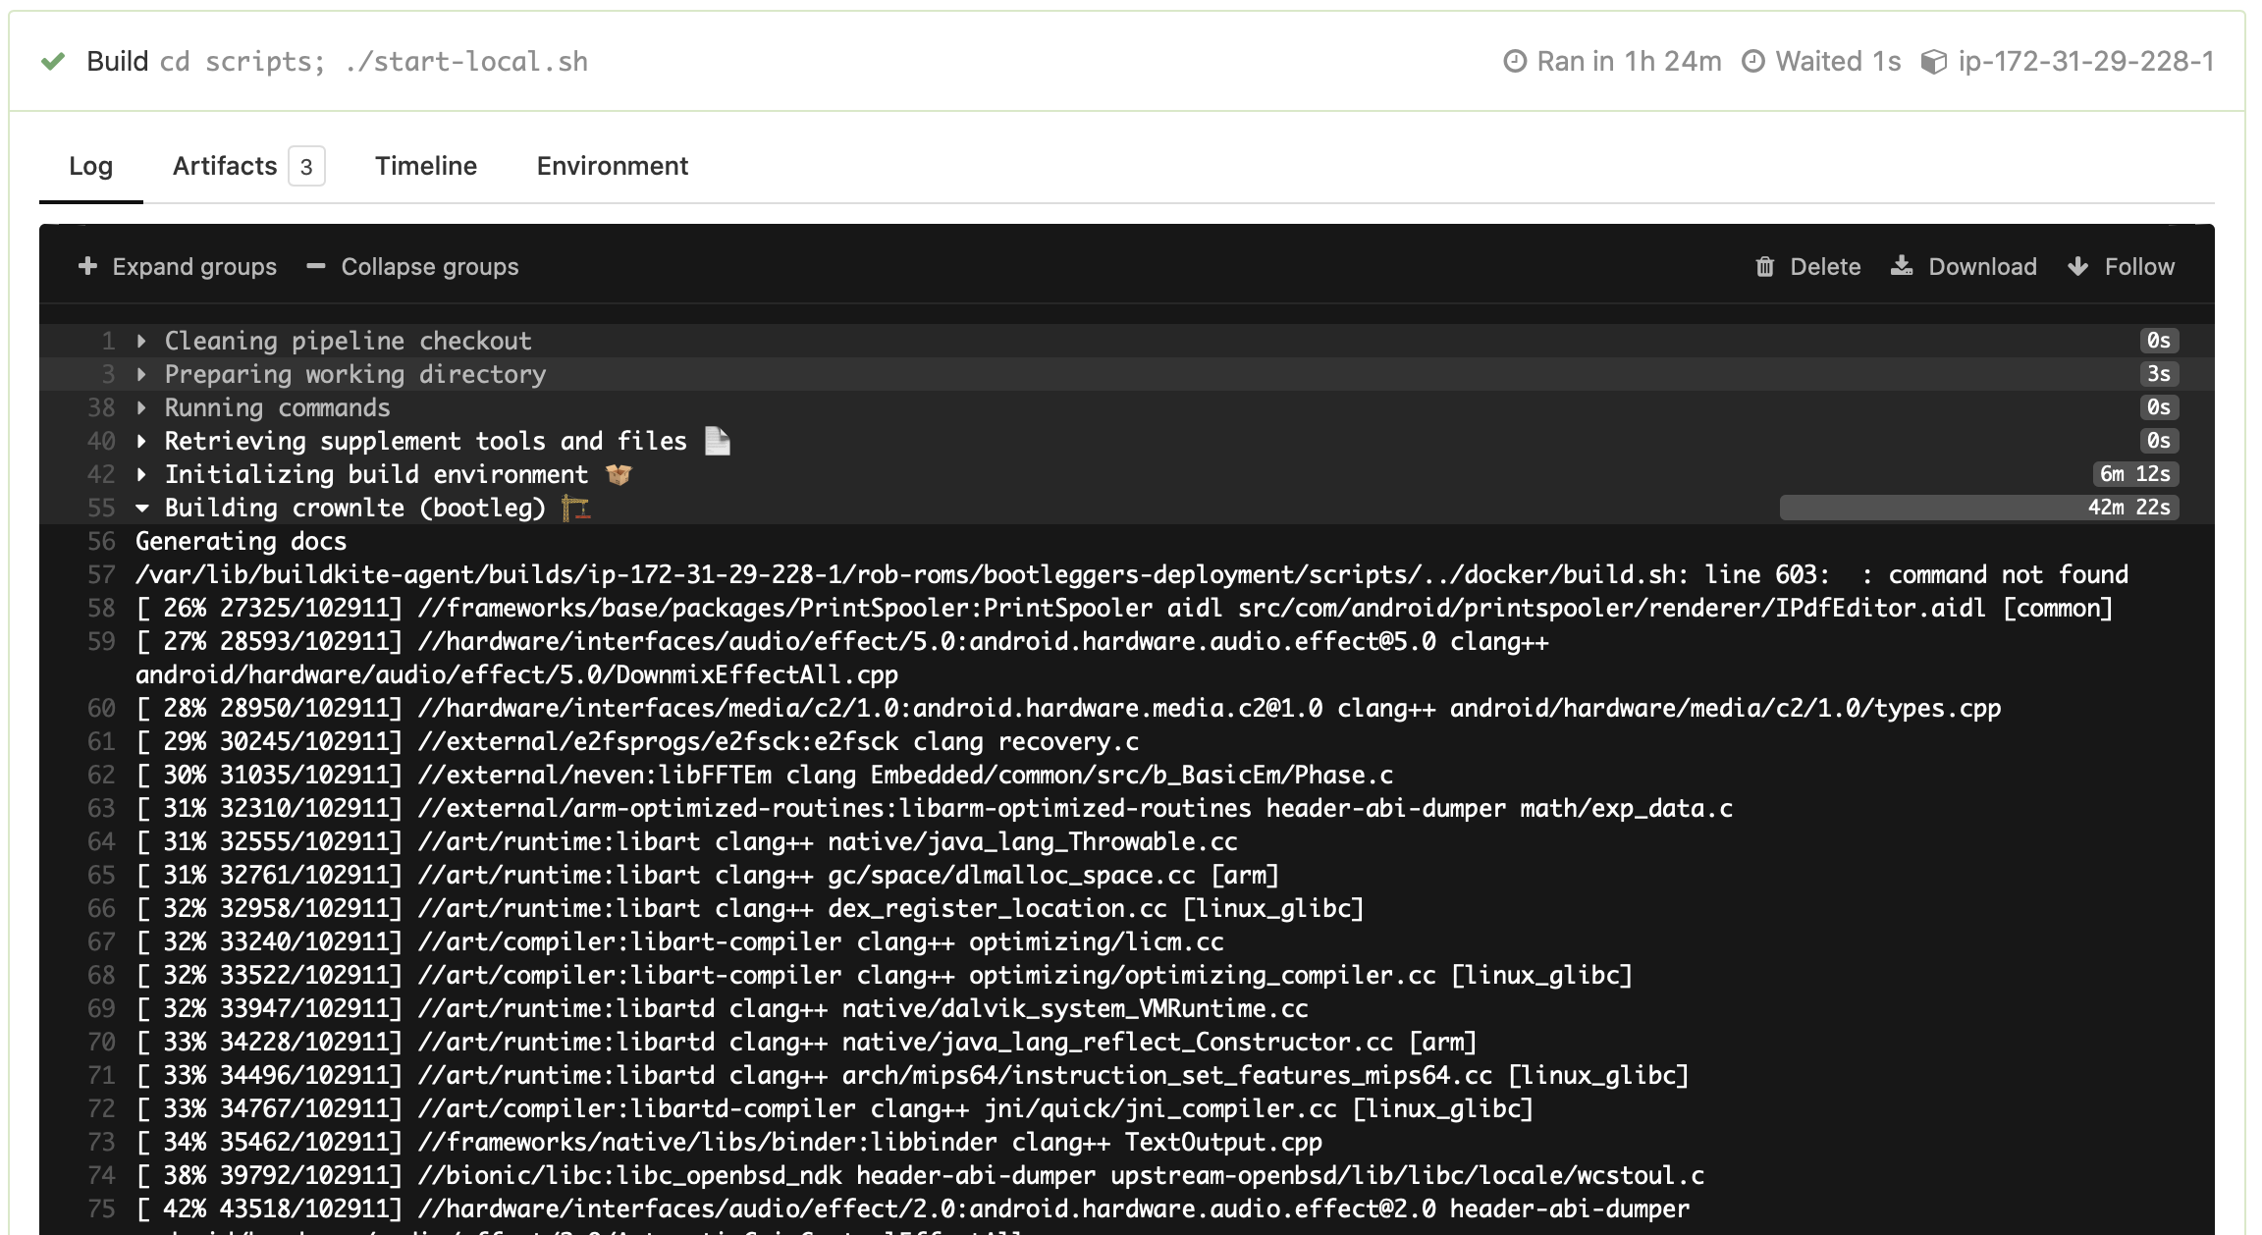Open the Environment tab
The image size is (2262, 1235).
point(613,166)
